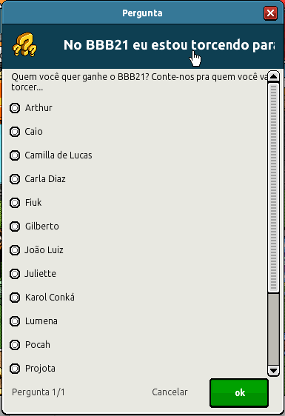Screen dimensions: 285x416
Task: Select the João Luiz option
Action: [15, 250]
